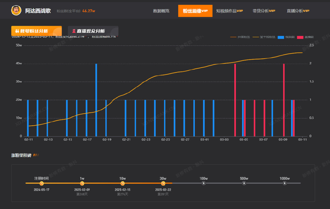This screenshot has width=330, height=209.
Task: Click the 阿达西战歌 profile avatar
Action: (16, 10)
